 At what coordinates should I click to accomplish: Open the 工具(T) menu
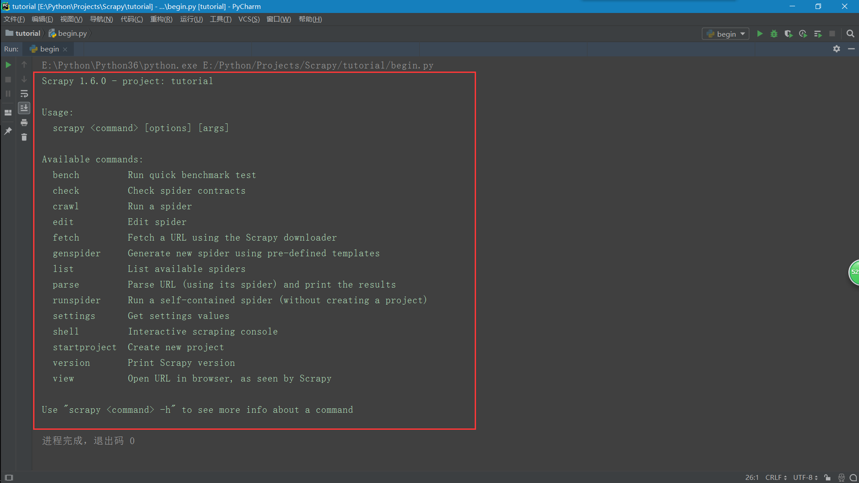[x=221, y=19]
